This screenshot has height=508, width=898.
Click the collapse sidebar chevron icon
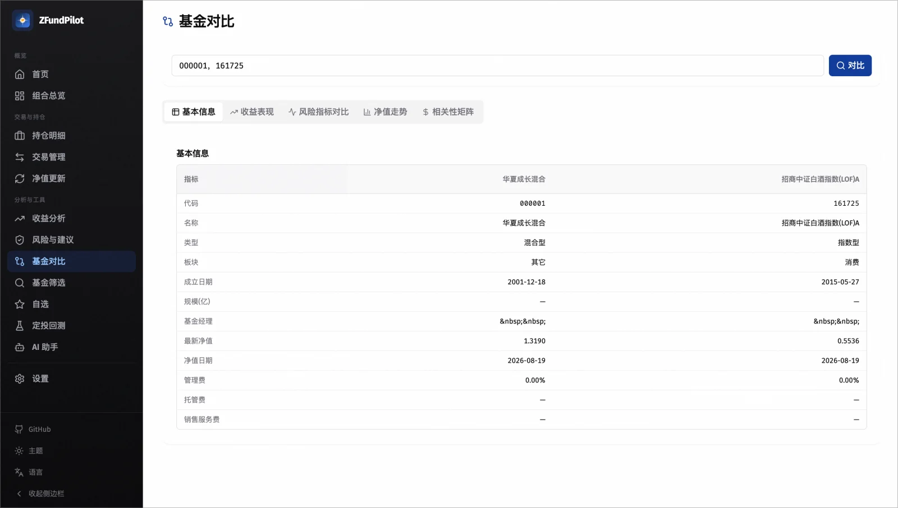[x=19, y=493]
